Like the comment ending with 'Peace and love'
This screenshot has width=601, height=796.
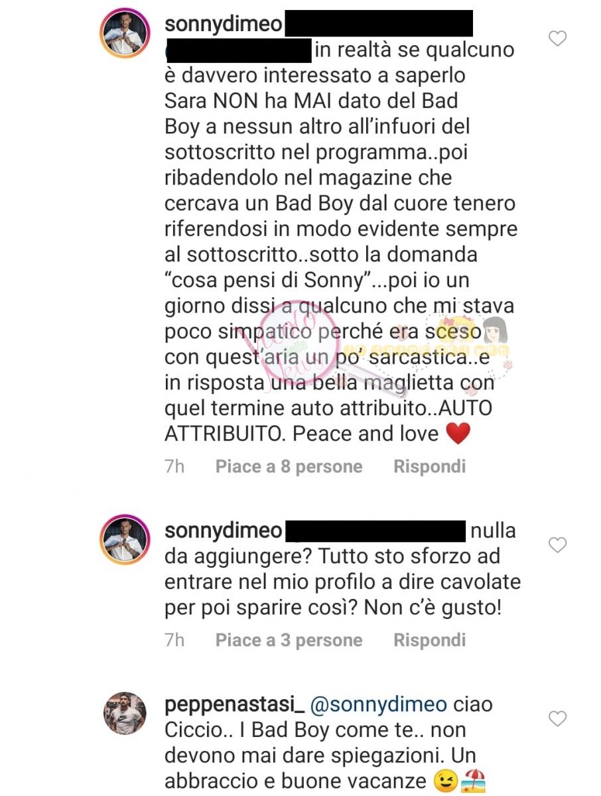point(558,38)
